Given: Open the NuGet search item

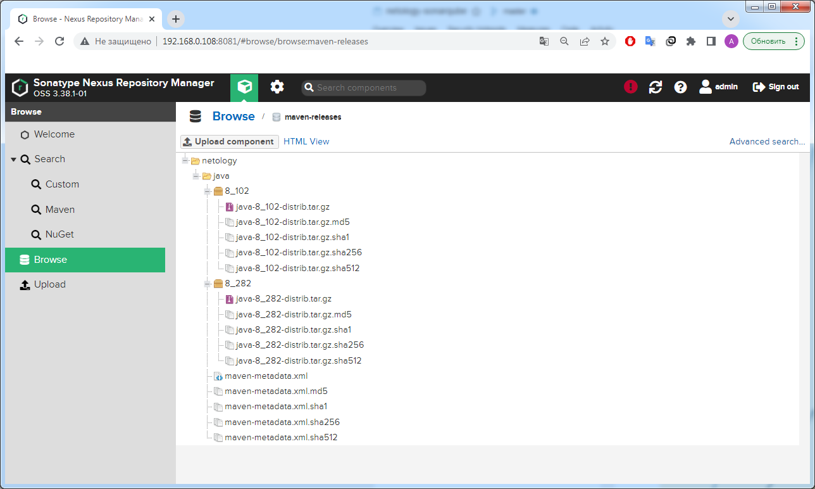Looking at the screenshot, I should [x=59, y=234].
